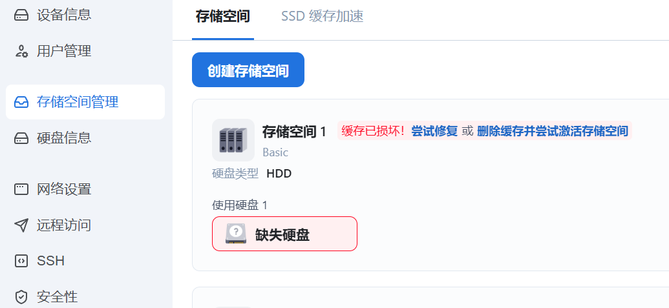
Task: Click 删除缓存并尝试激活存储空间 link
Action: (x=552, y=131)
